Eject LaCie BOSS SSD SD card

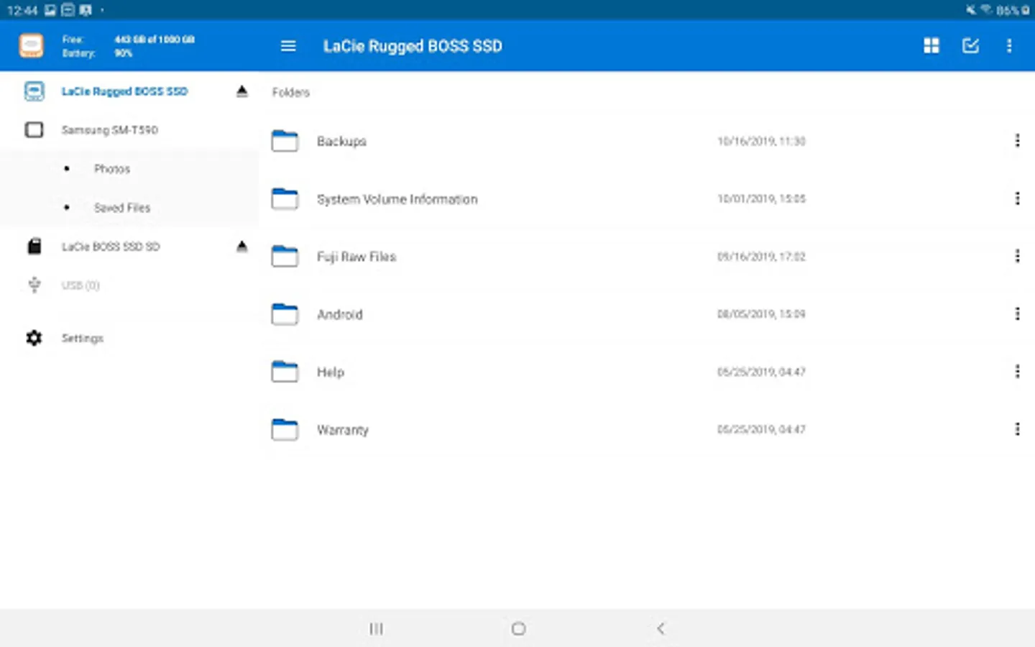point(242,247)
